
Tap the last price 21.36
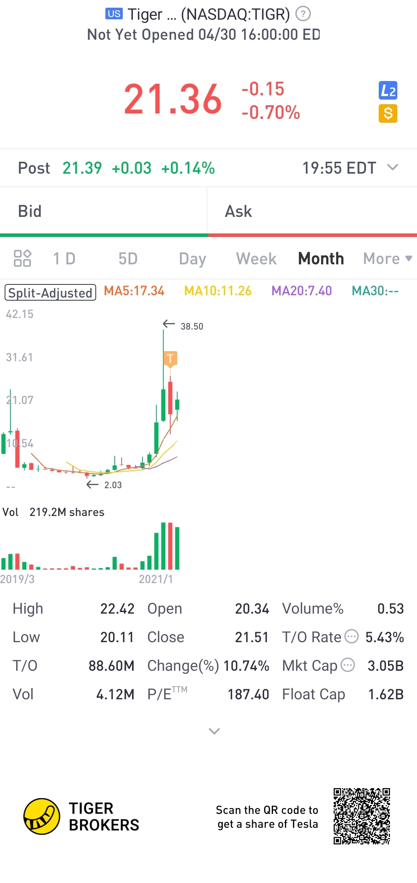click(x=173, y=99)
